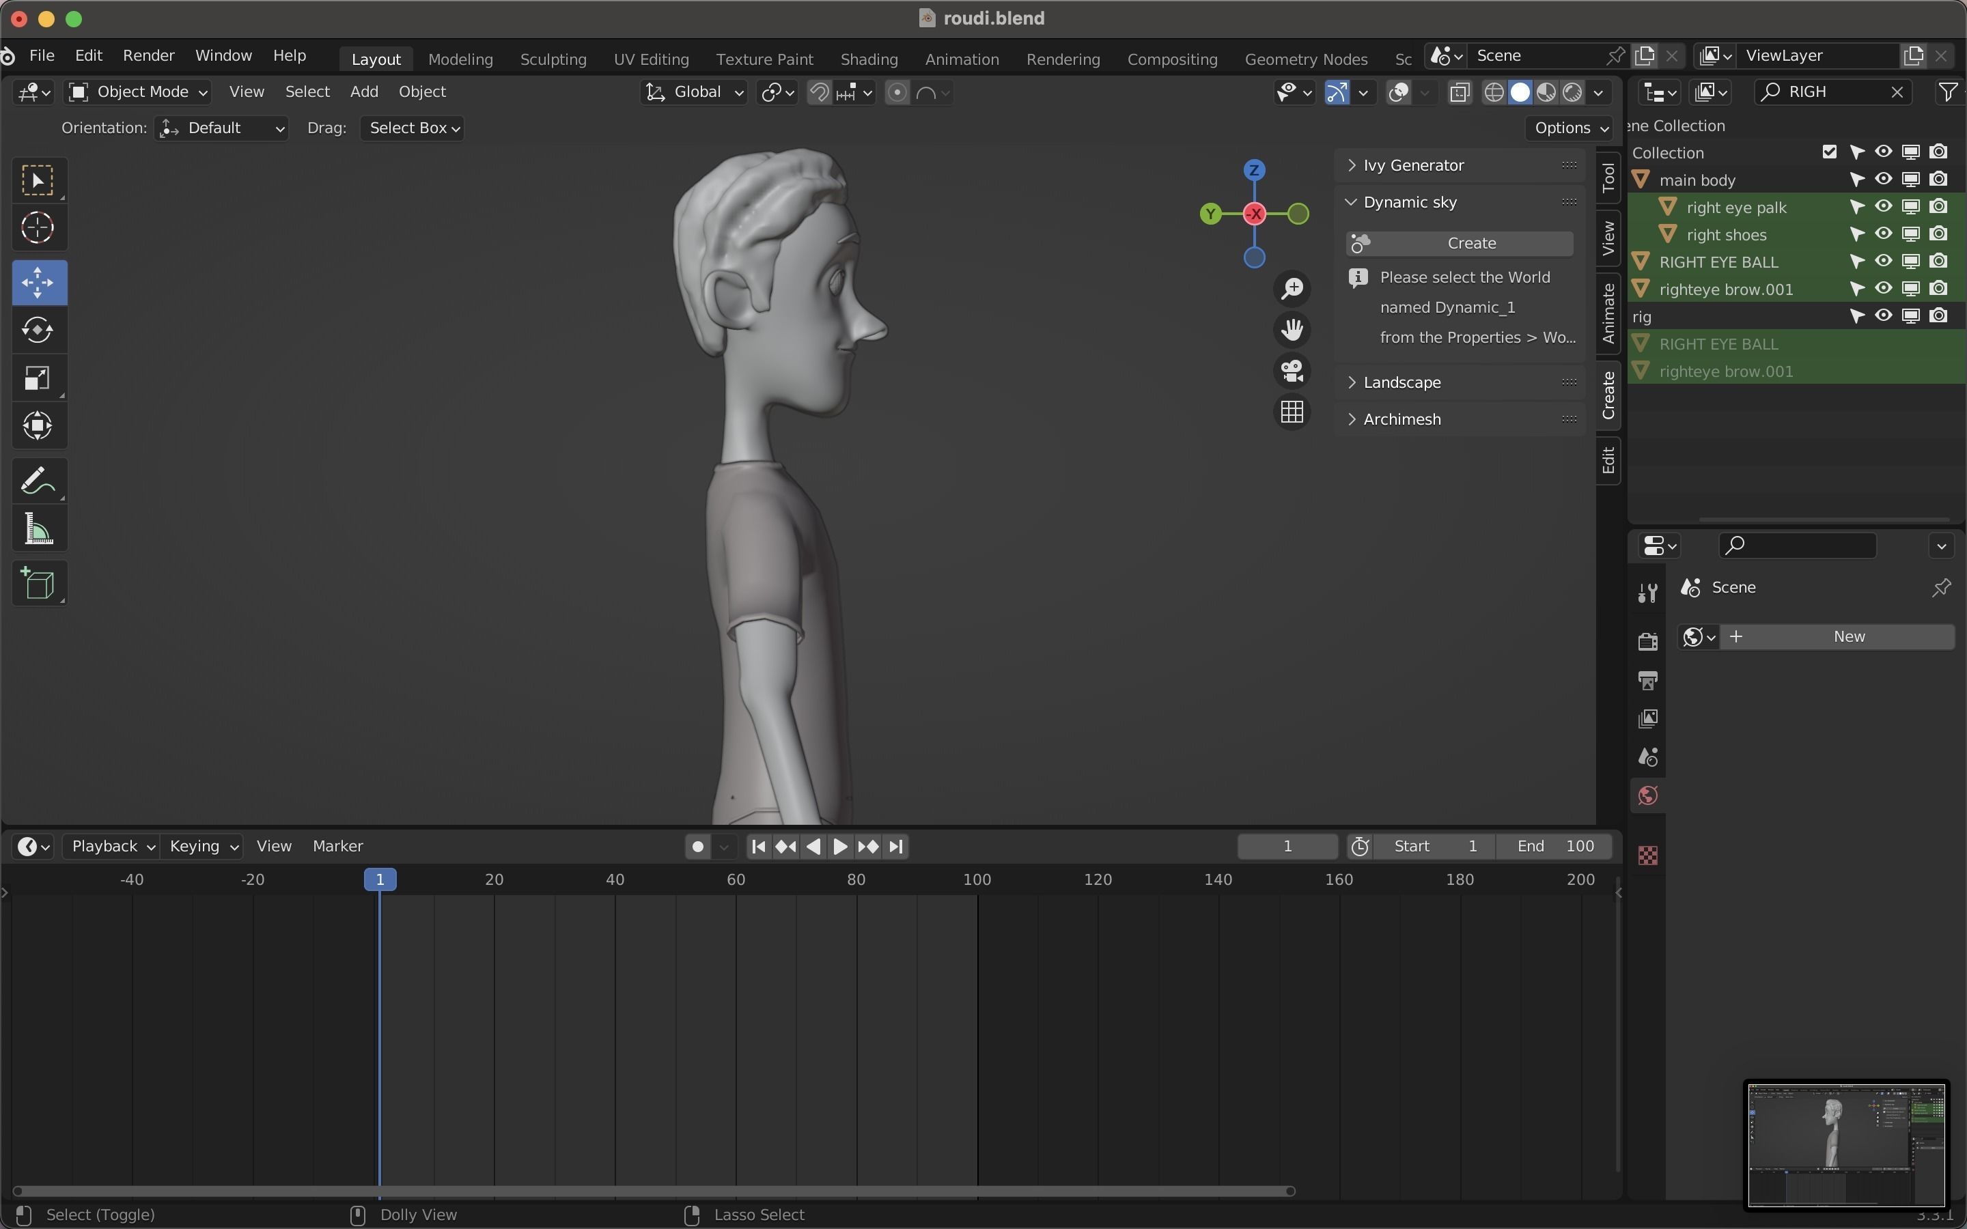Click the current frame number field

[1287, 846]
